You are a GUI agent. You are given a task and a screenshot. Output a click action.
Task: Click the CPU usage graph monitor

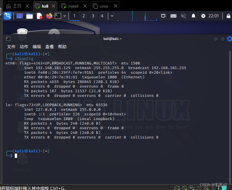137,16
